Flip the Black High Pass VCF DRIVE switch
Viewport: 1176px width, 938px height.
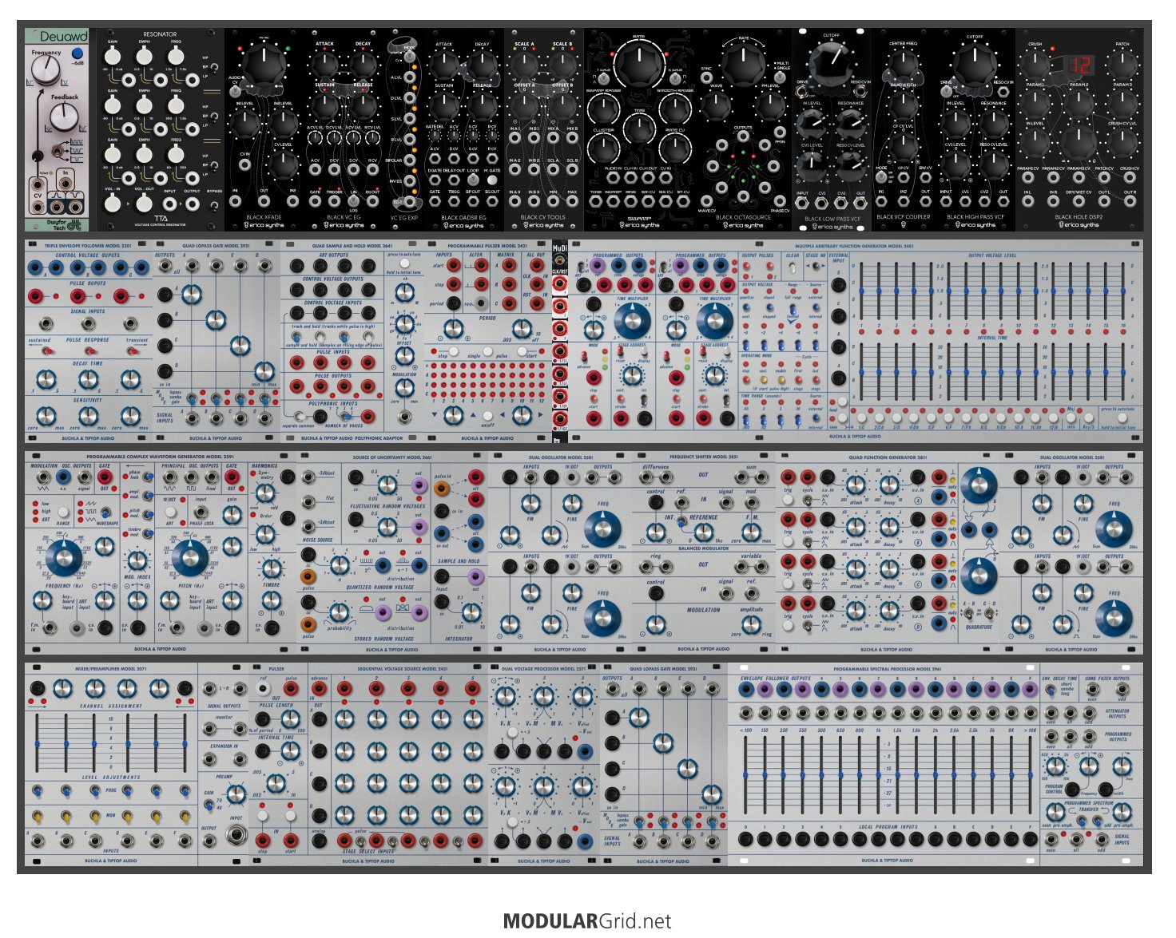click(945, 91)
